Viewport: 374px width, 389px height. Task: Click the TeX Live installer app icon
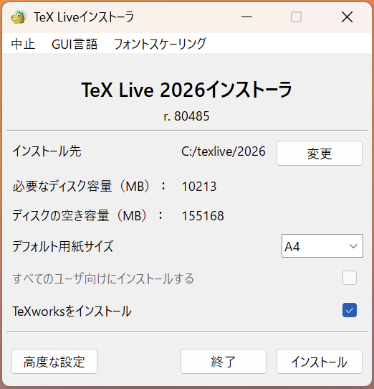tap(19, 17)
